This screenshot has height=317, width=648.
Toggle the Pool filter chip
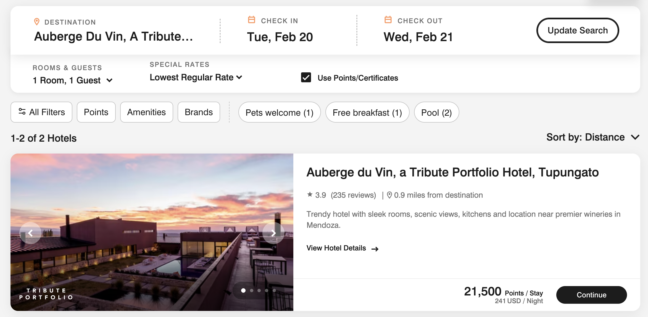pyautogui.click(x=436, y=112)
